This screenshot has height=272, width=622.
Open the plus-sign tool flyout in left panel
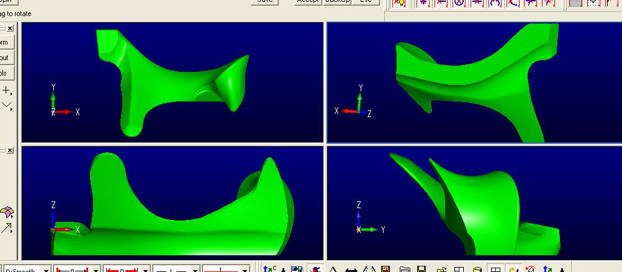(x=7, y=90)
